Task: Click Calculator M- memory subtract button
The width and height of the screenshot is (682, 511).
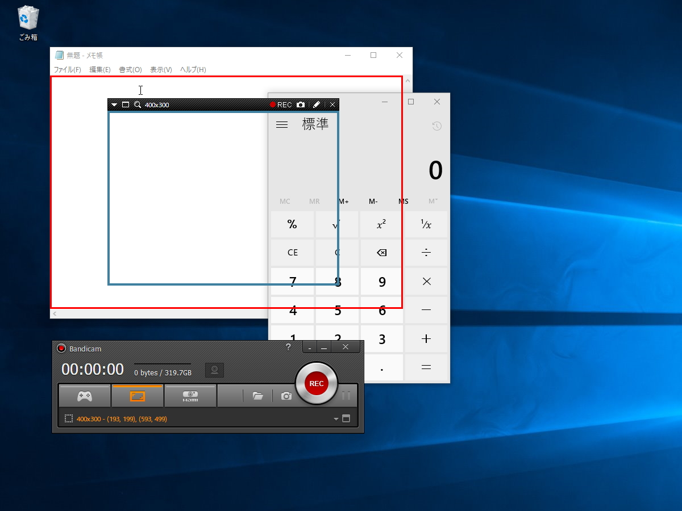Action: (x=373, y=202)
